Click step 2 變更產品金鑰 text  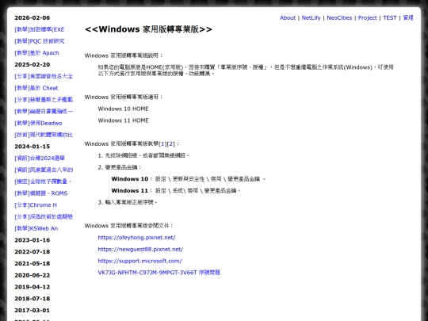(x=120, y=167)
